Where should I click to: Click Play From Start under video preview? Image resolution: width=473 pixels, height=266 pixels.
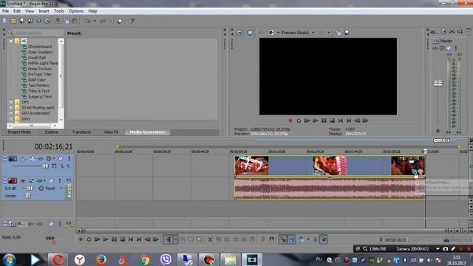[x=307, y=120]
